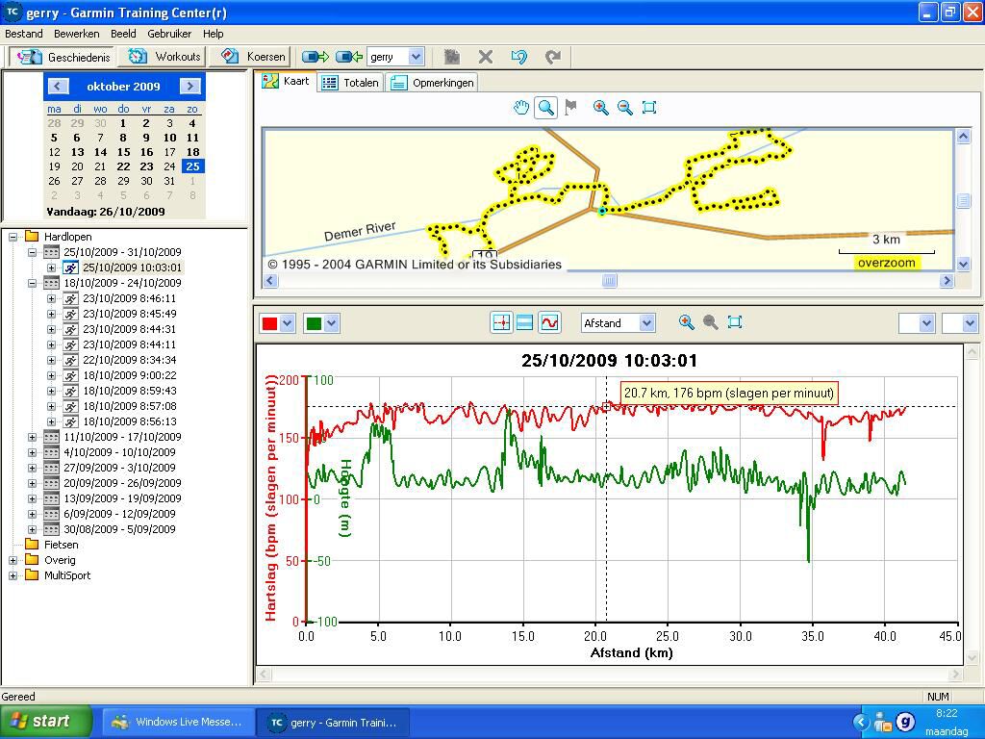Select the map flag marker tool
This screenshot has height=739, width=985.
[570, 108]
